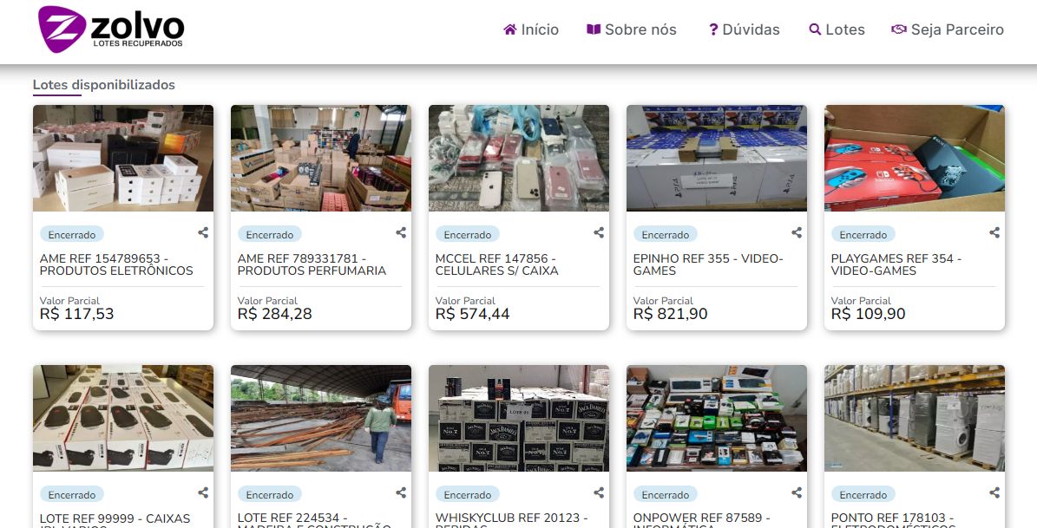Share the ONPOWER REF 87589 lot
1037x528 pixels.
(797, 493)
